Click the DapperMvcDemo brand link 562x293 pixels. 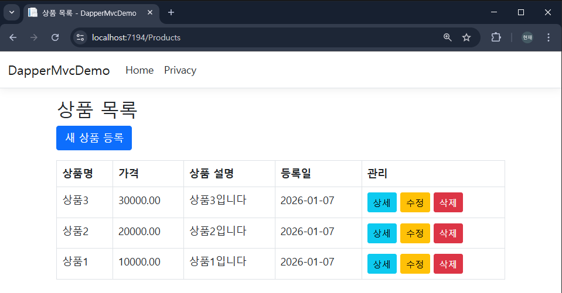click(x=59, y=70)
